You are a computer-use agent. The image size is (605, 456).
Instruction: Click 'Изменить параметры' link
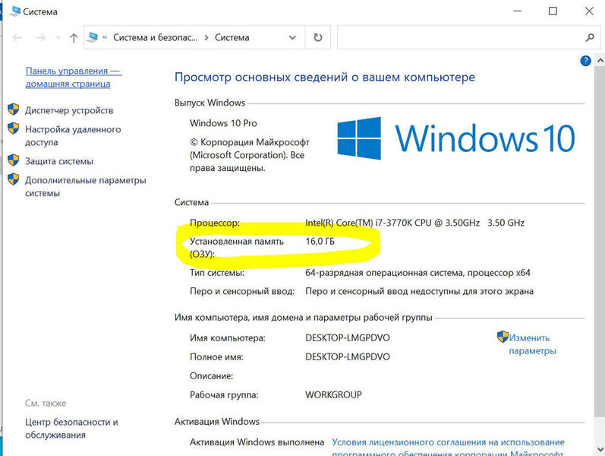[532, 344]
